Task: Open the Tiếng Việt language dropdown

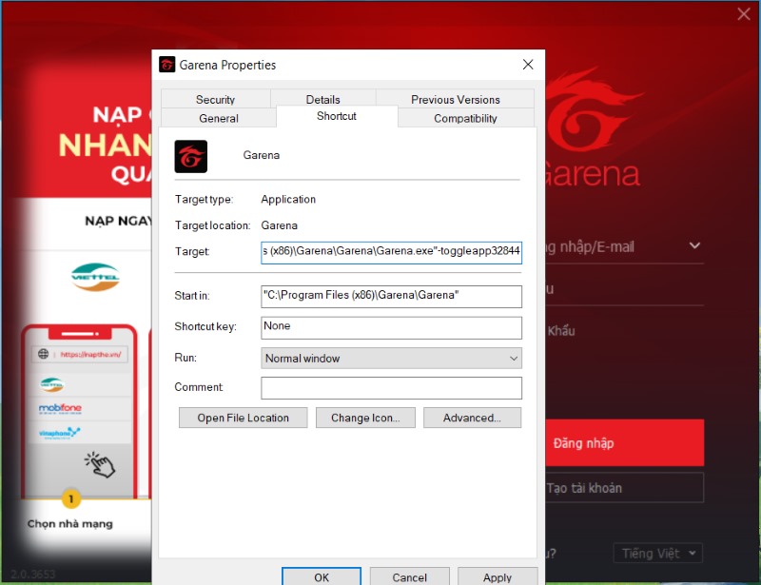Action: click(658, 553)
